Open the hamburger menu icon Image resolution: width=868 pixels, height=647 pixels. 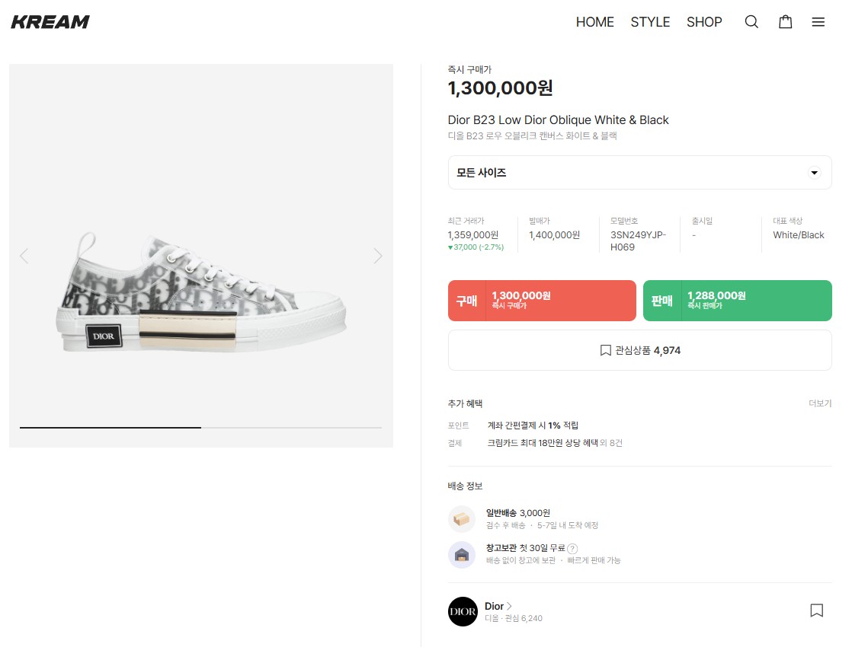[x=818, y=22]
